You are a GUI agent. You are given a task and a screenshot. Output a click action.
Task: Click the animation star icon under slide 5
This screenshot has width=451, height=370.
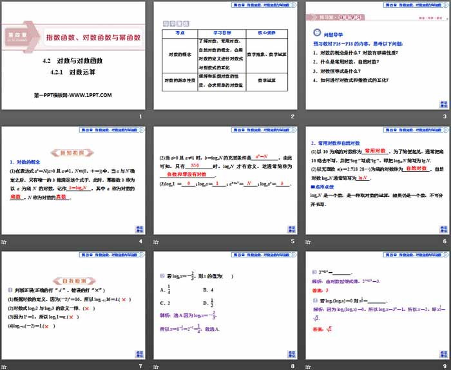pyautogui.click(x=157, y=241)
